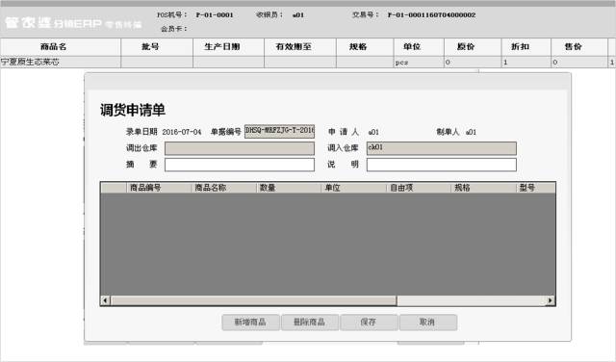Click the pcs unit cell in product row
This screenshot has width=616, height=362.
pos(419,63)
